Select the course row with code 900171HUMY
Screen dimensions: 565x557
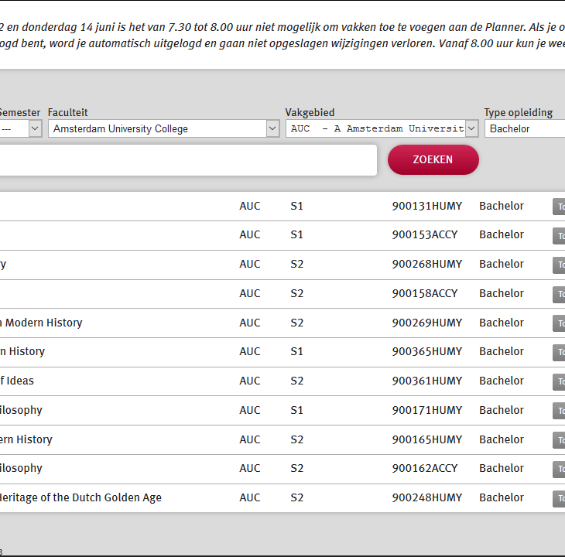click(426, 410)
